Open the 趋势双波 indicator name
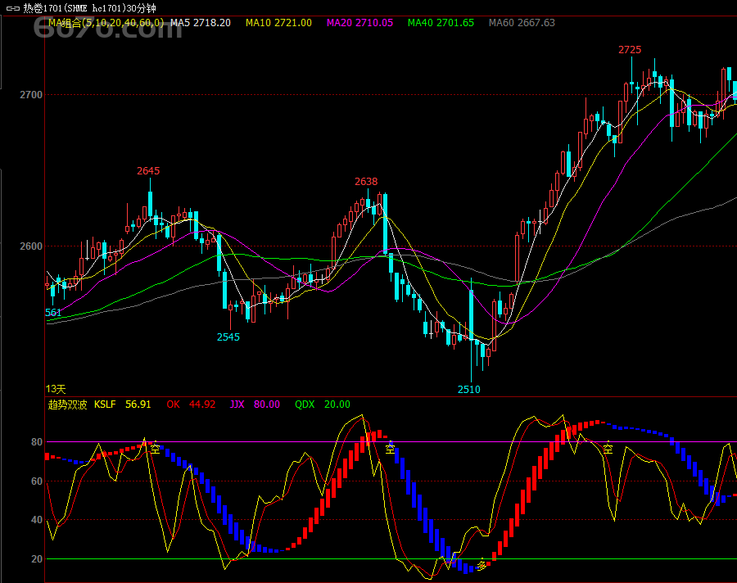 click(x=67, y=404)
